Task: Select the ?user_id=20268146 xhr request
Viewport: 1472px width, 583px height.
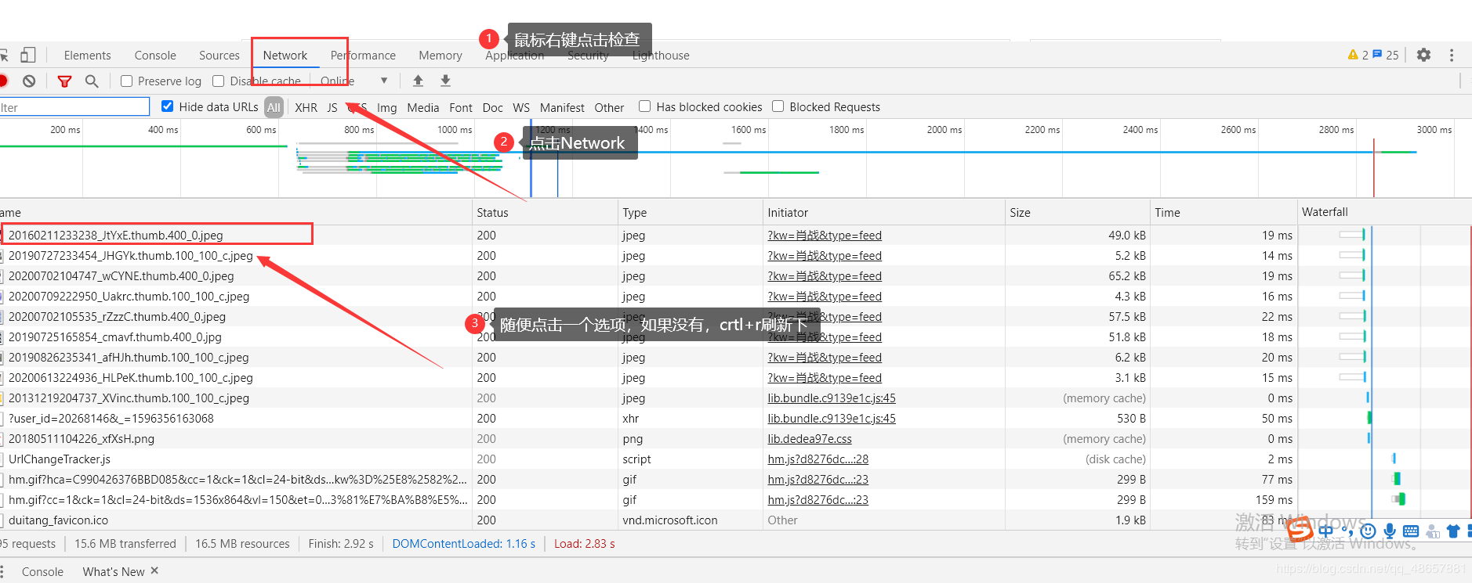Action: click(x=111, y=419)
